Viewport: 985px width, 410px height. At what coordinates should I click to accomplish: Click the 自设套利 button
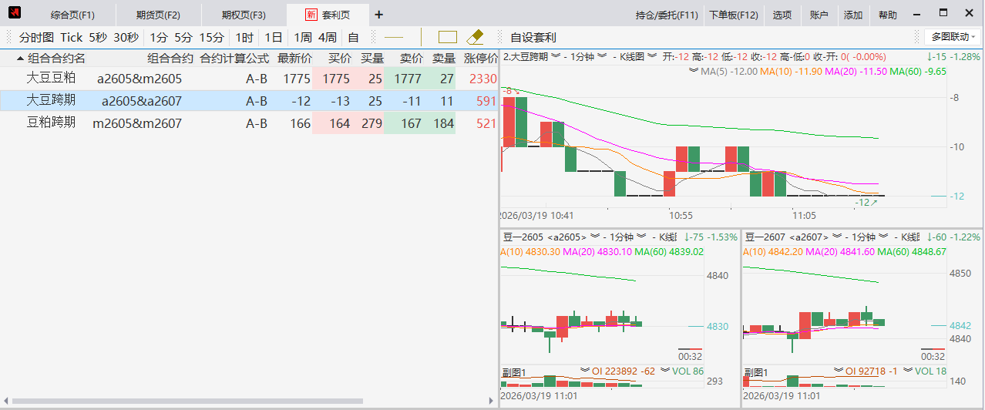[533, 37]
